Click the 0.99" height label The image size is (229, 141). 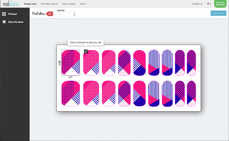tap(60, 63)
